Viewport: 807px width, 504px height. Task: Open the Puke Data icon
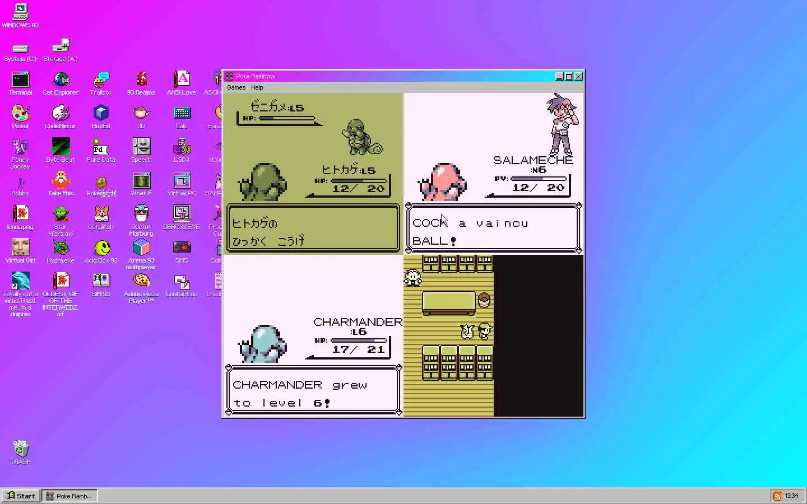pos(101,151)
